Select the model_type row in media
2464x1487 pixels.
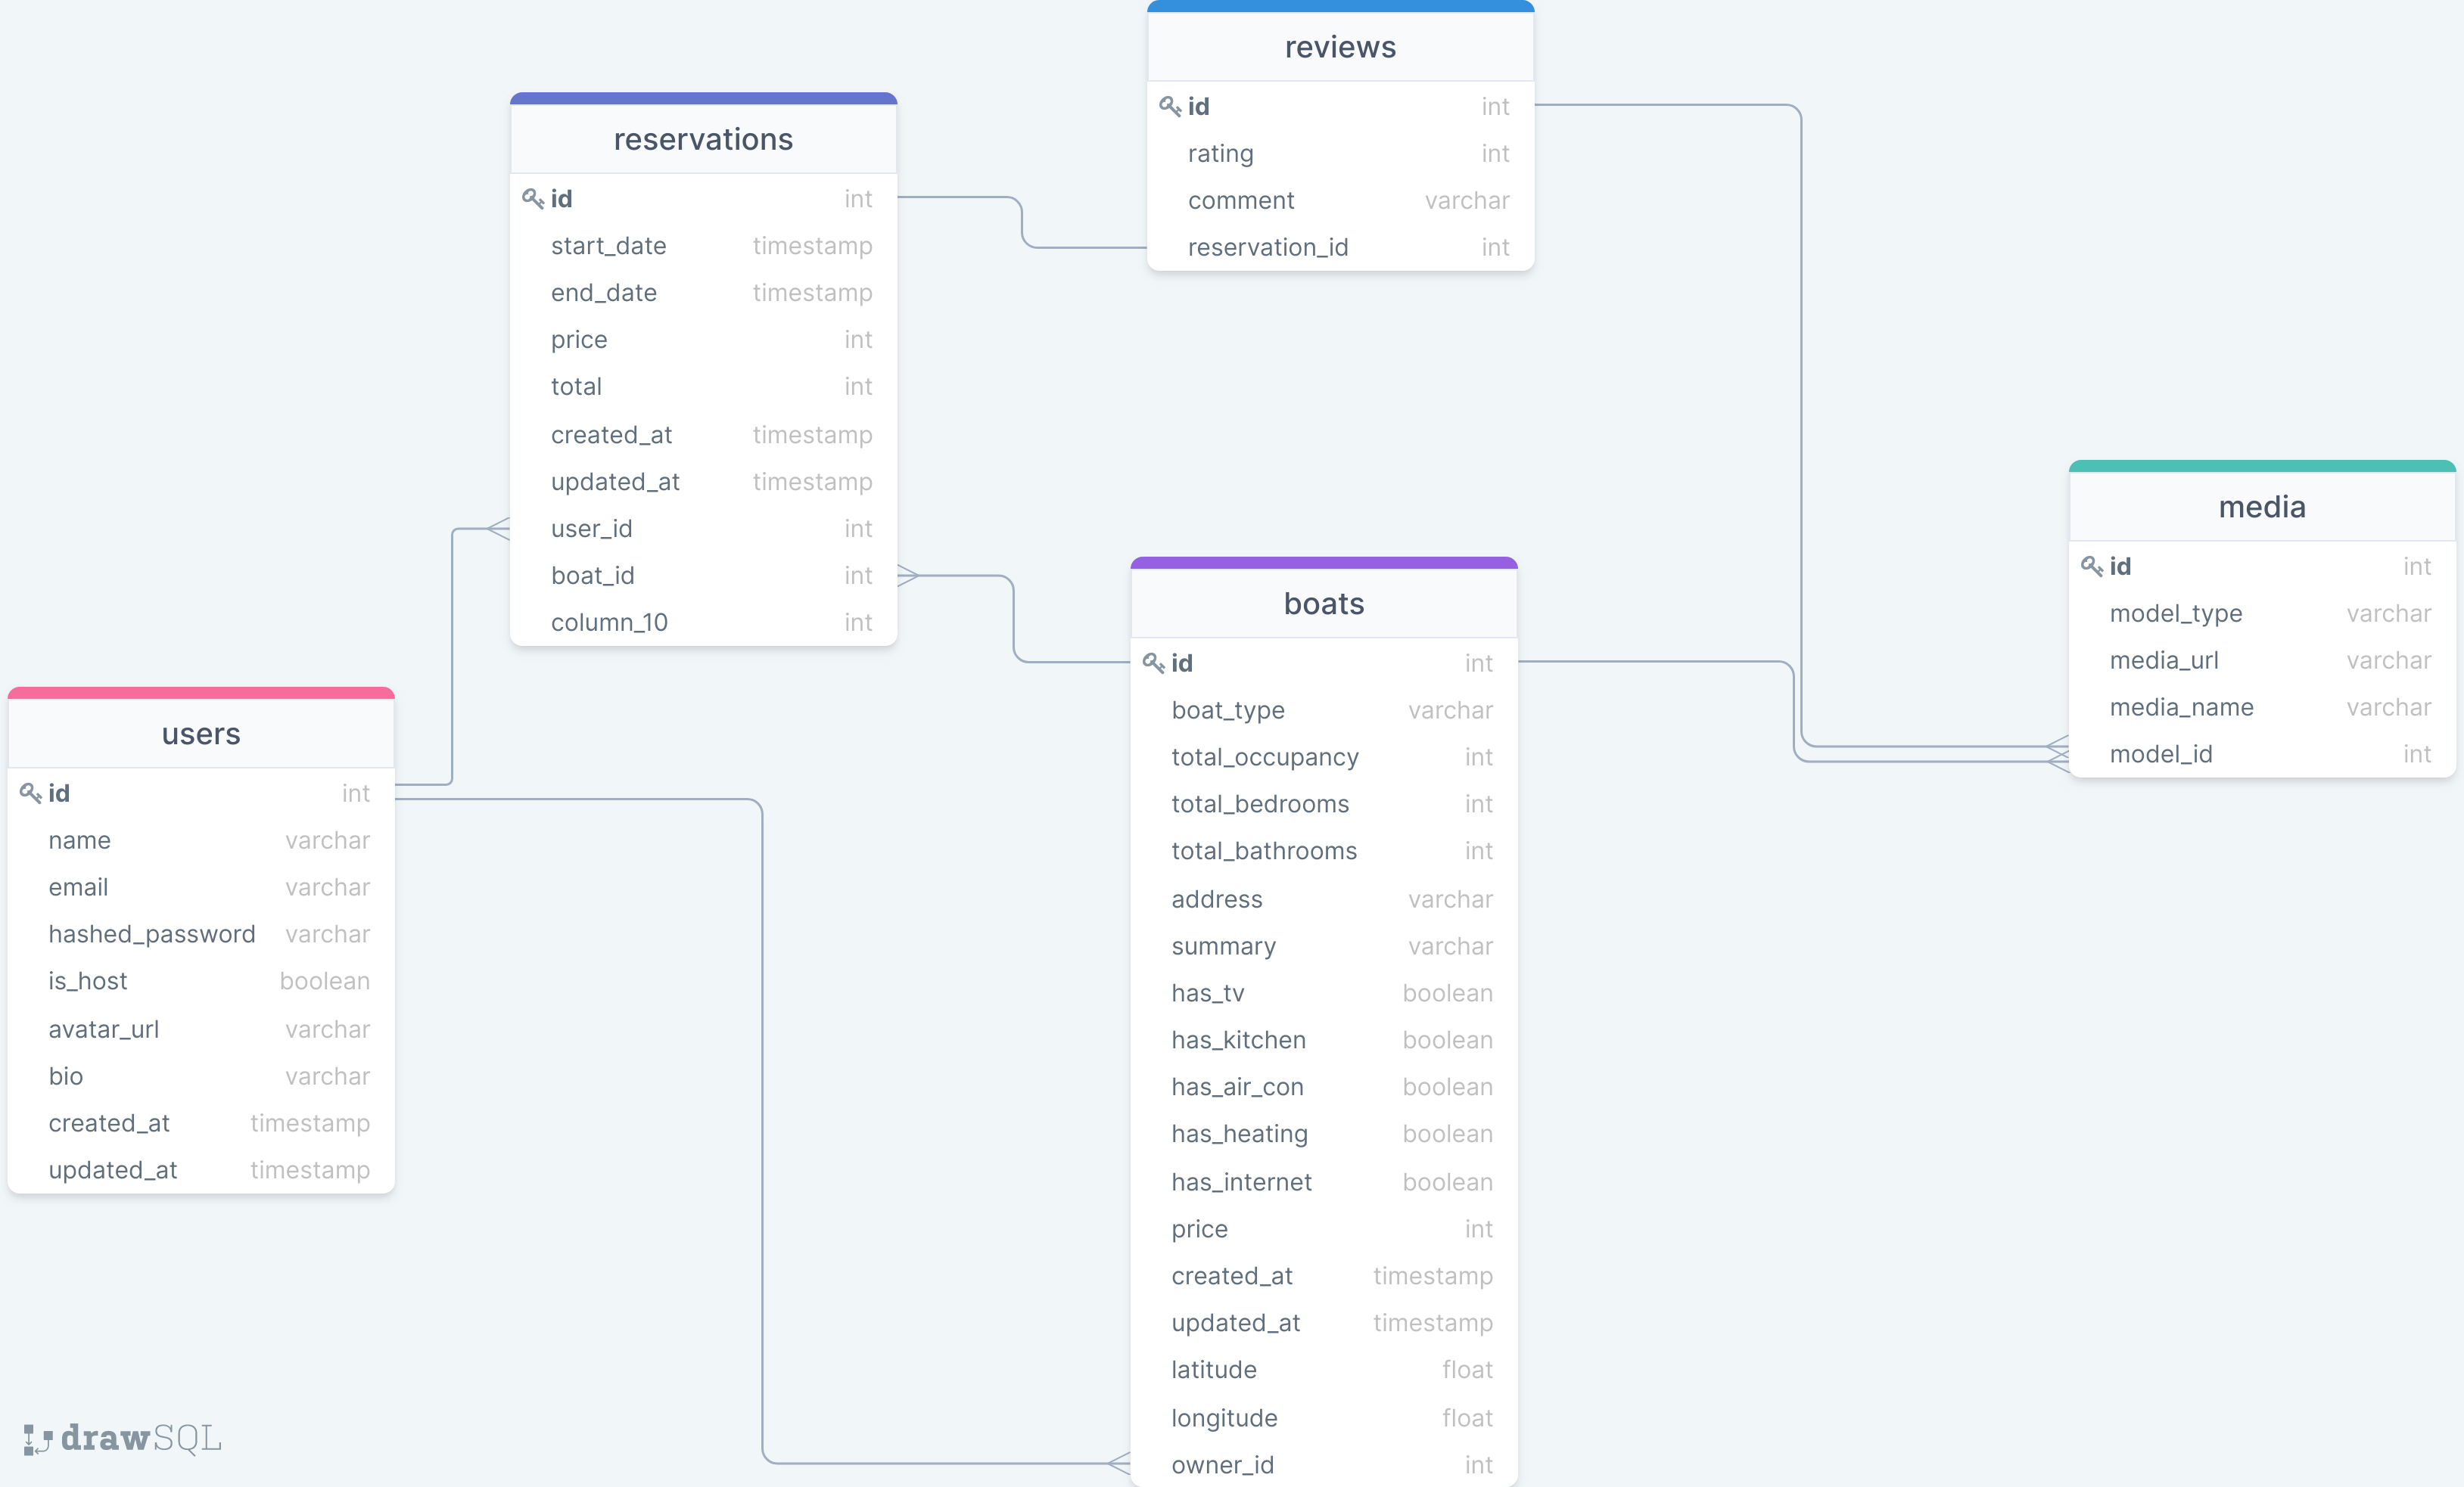point(2175,613)
